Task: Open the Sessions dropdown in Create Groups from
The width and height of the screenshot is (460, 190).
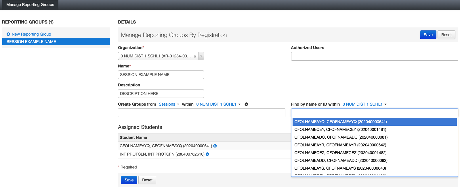Action: (169, 104)
